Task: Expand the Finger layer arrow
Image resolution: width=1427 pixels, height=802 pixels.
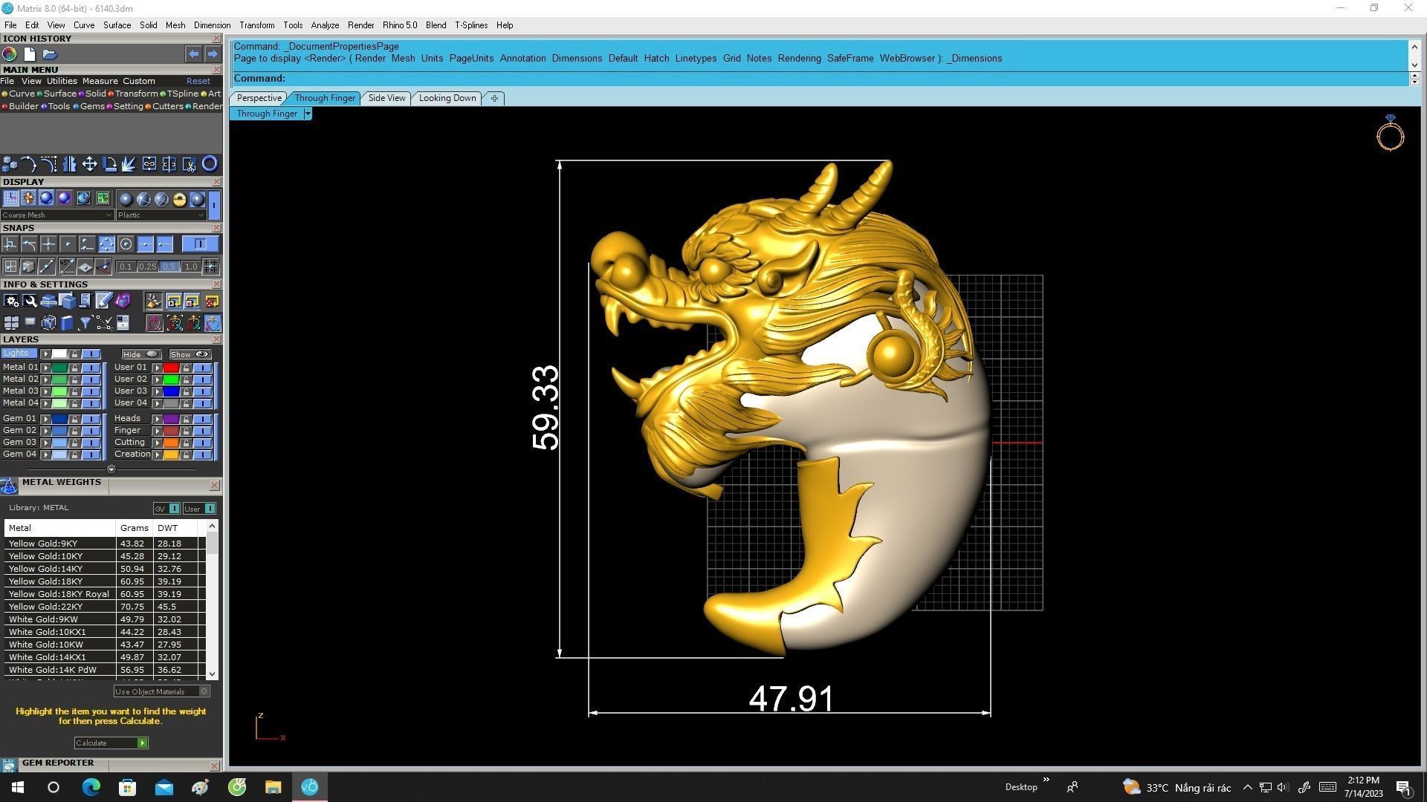Action: (157, 431)
